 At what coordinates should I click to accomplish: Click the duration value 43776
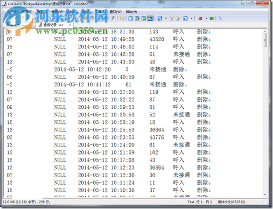coord(157,137)
